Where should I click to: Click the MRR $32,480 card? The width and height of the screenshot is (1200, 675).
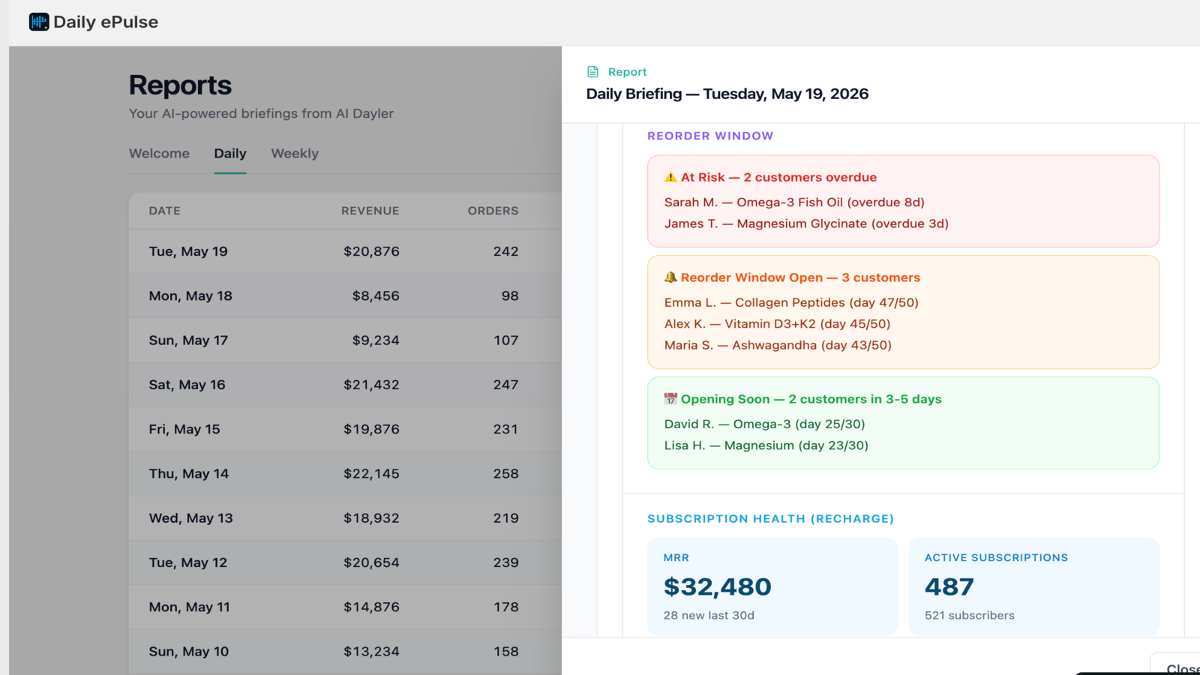point(772,586)
